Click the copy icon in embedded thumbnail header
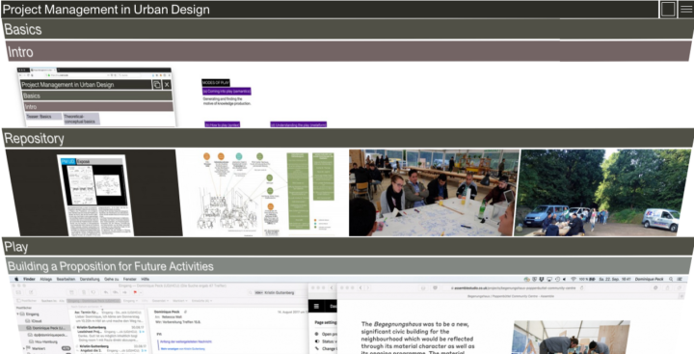The height and width of the screenshot is (354, 694). pos(157,85)
